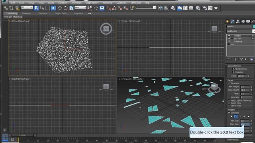Expand the Edit Poly modifier sub-objects
The image size is (255, 143).
click(232, 39)
